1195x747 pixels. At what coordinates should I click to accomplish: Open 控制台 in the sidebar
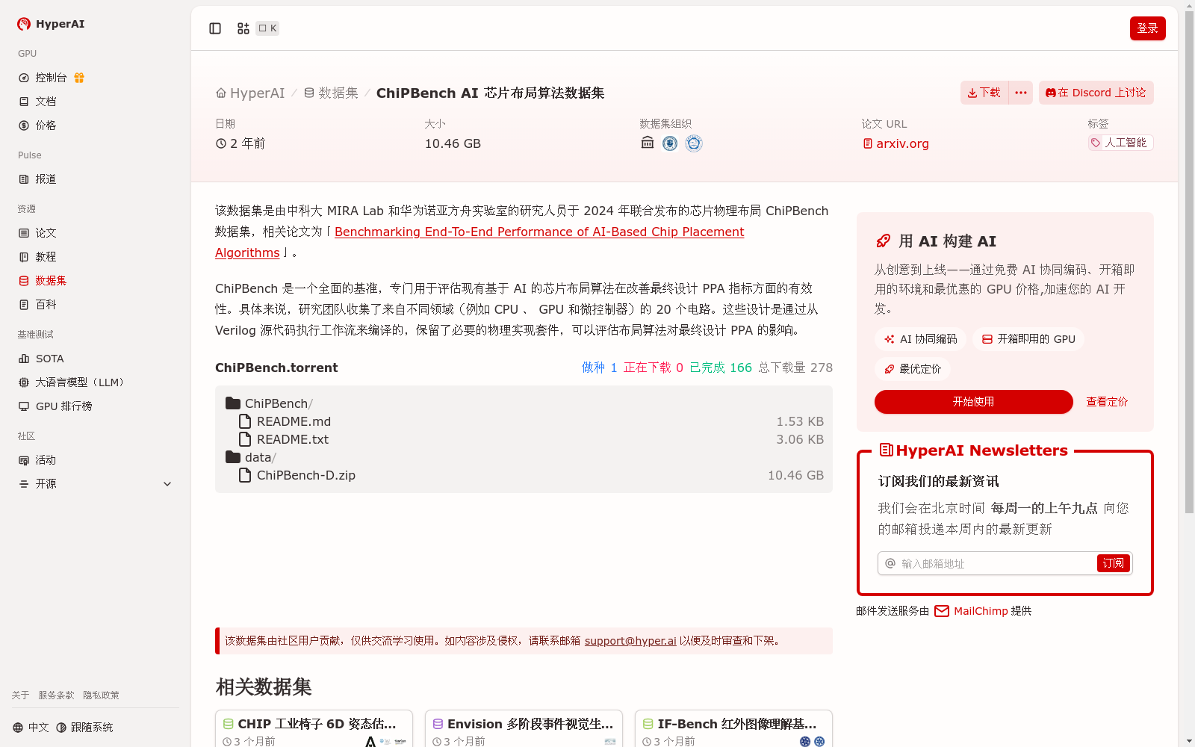click(51, 78)
